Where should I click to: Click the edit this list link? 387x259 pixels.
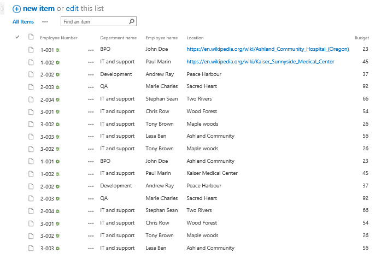pos(73,9)
